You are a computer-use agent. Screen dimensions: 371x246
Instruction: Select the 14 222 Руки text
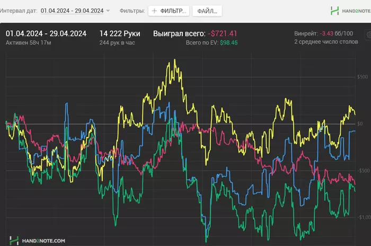tap(120, 33)
